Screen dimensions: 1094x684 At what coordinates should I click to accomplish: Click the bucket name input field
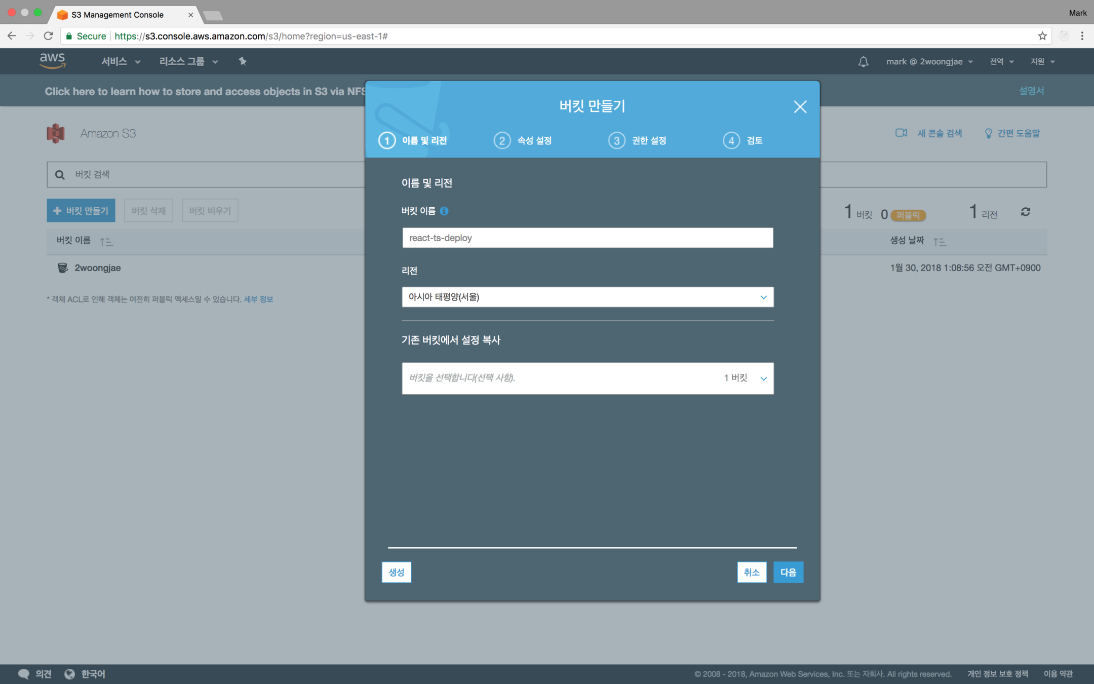point(588,238)
